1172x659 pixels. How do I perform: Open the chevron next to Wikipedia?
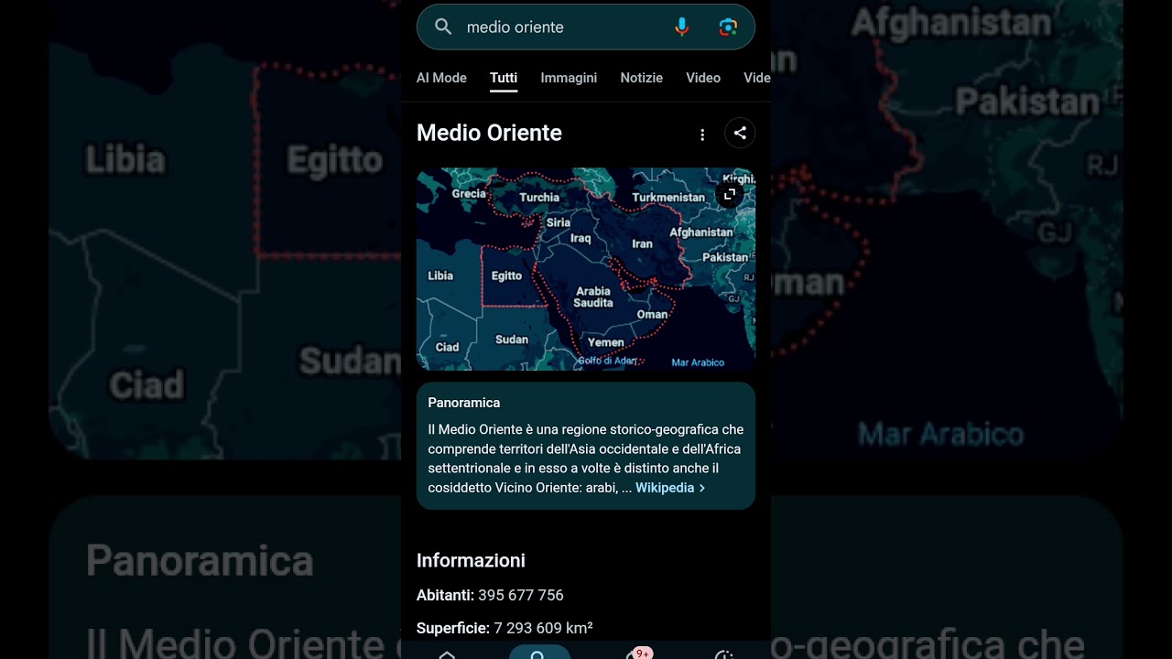click(702, 488)
